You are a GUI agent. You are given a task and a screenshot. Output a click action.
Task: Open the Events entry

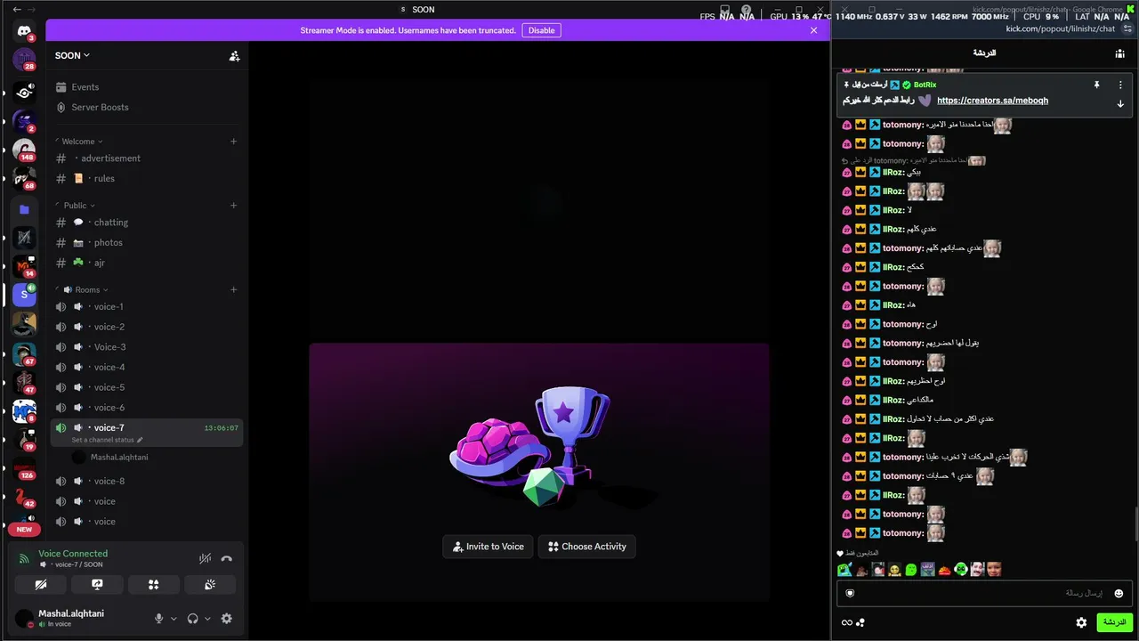pos(147,87)
